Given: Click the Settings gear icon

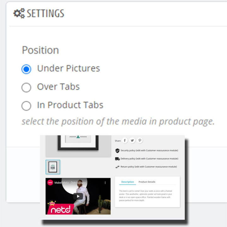Looking at the screenshot, I should pos(19,13).
